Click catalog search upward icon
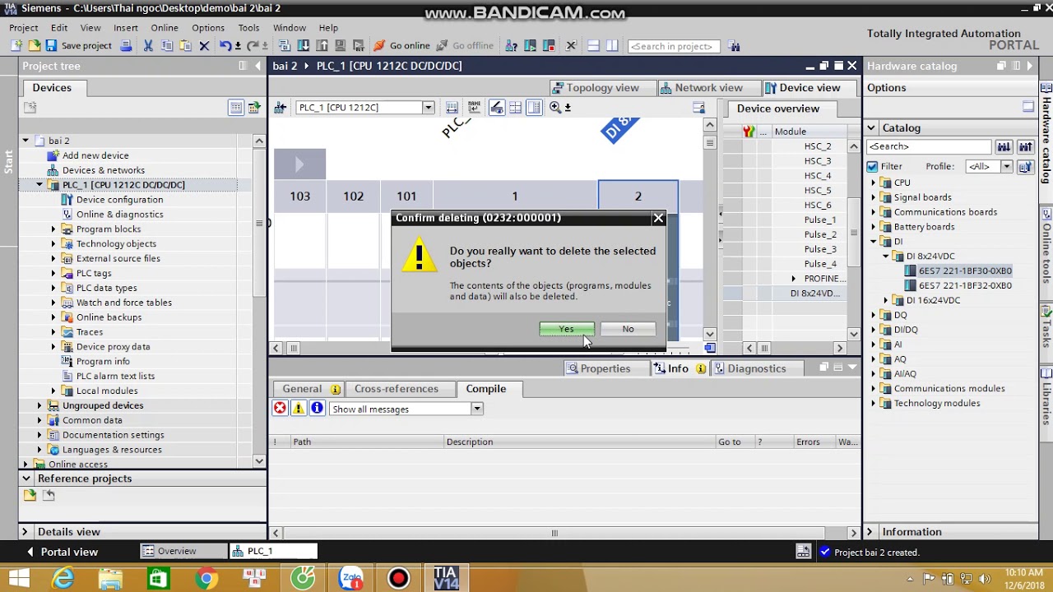The width and height of the screenshot is (1053, 592). (x=1025, y=146)
